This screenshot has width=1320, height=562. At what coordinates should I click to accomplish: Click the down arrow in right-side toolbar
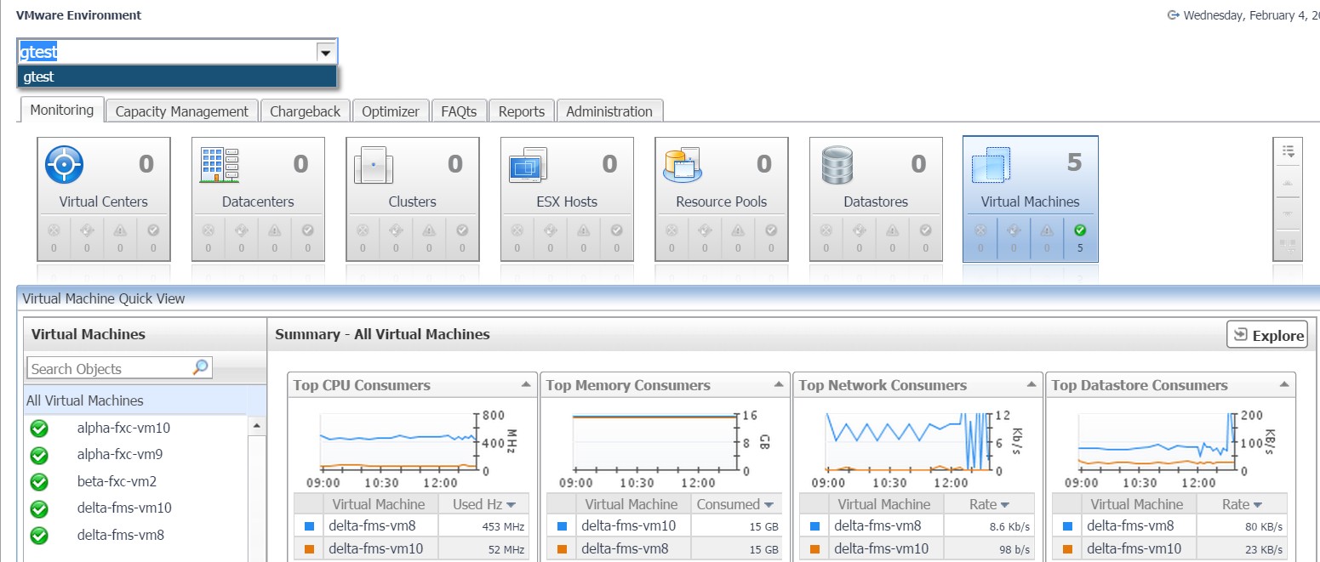1288,213
